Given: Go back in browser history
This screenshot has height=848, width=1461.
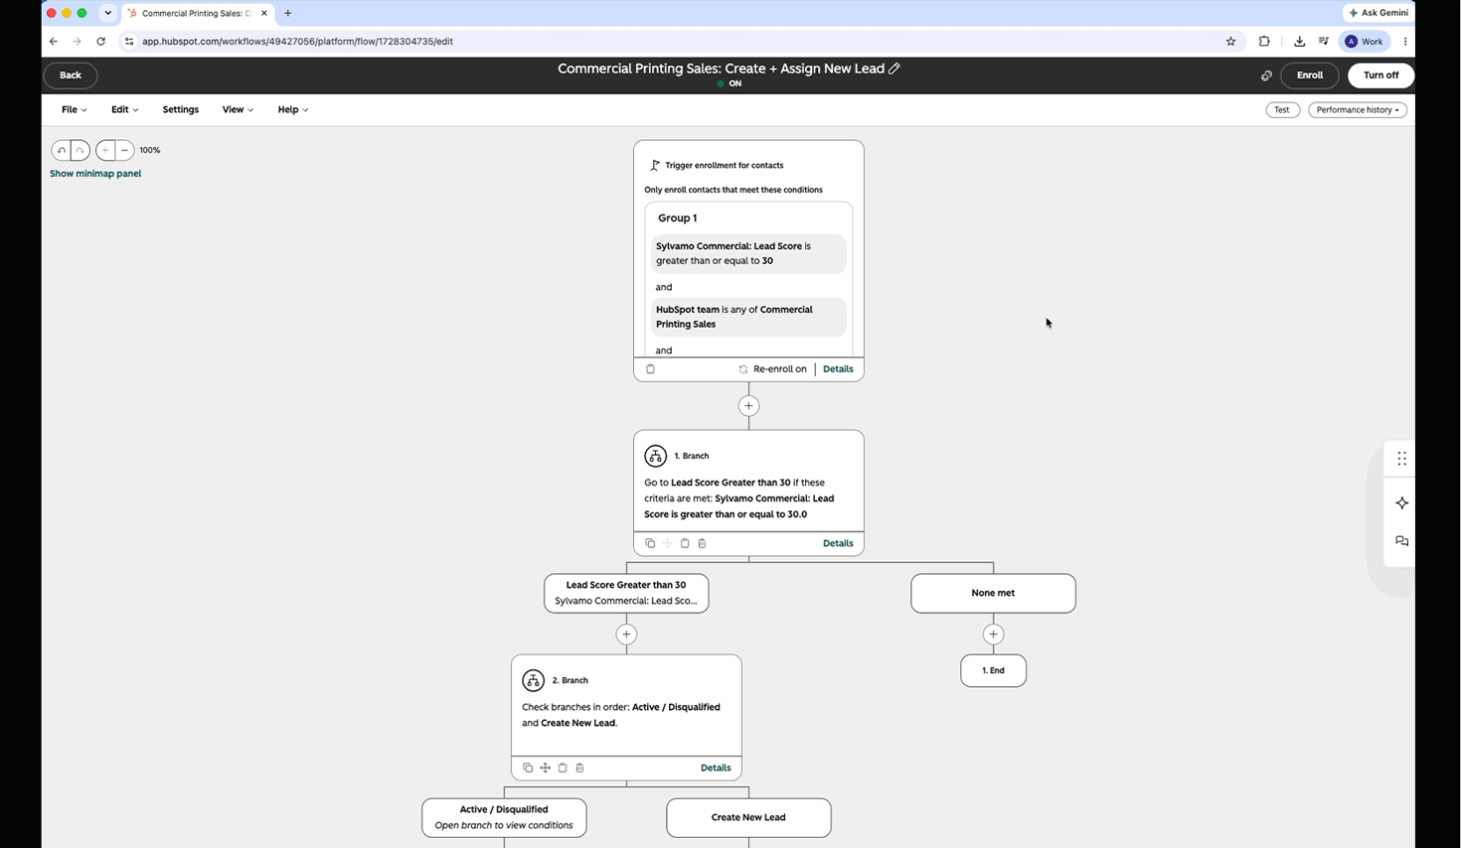Looking at the screenshot, I should [x=54, y=42].
